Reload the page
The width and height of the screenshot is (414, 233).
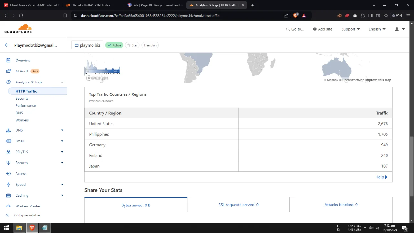21,16
